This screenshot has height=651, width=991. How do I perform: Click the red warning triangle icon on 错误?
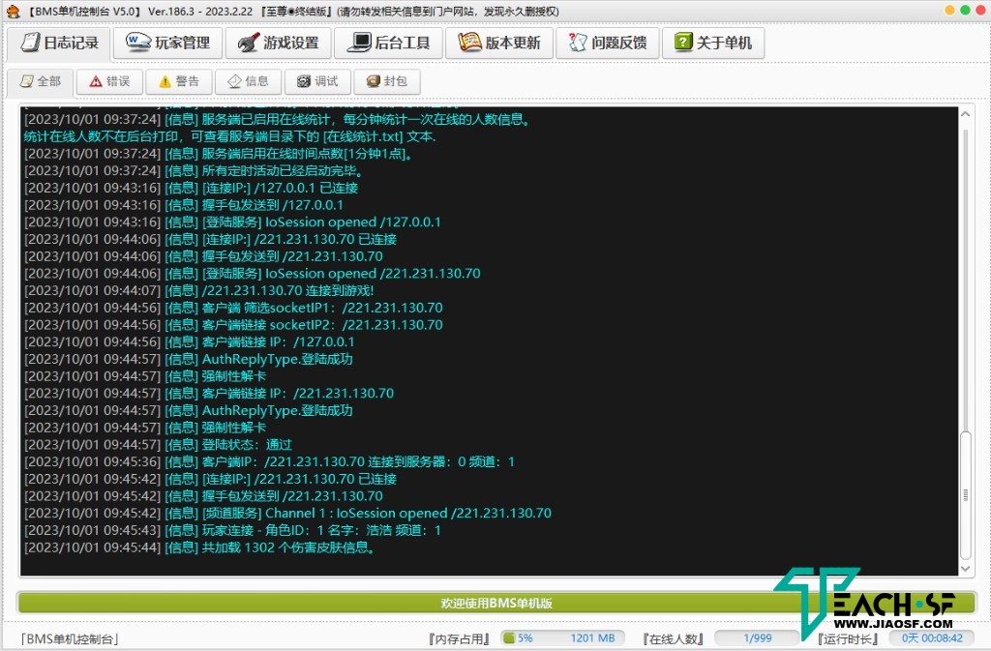pyautogui.click(x=96, y=81)
